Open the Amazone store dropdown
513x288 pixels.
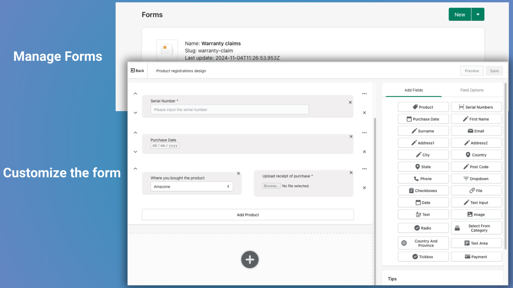click(x=192, y=186)
